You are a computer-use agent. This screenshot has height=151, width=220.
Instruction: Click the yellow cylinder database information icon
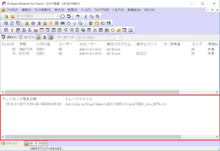click(51, 23)
